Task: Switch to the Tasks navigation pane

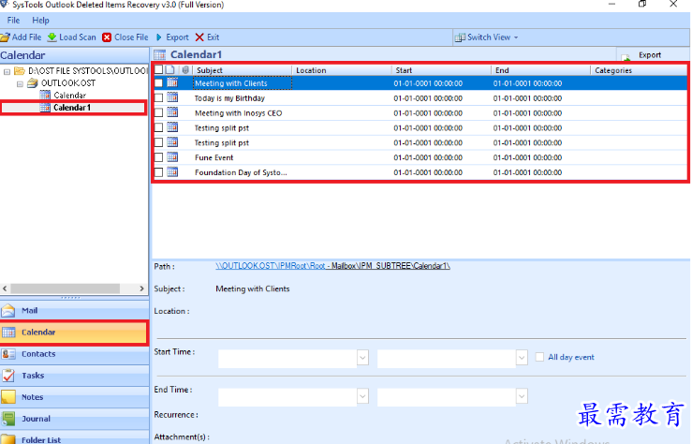Action: [74, 376]
